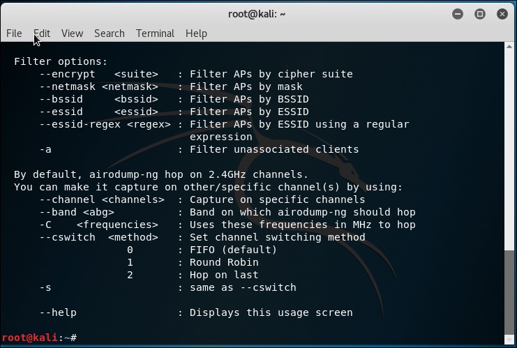Click 'FIFO (default)' text

pyautogui.click(x=233, y=250)
